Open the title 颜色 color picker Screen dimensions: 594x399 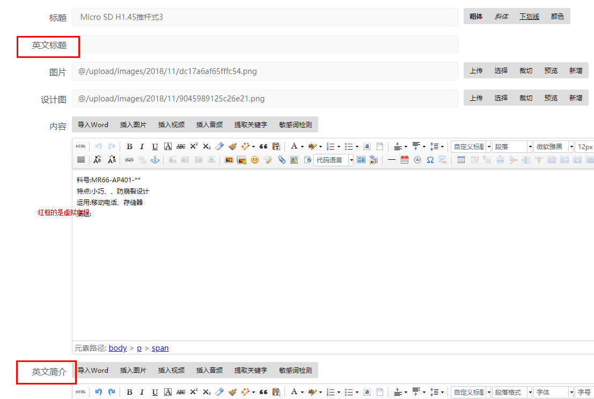pos(558,16)
